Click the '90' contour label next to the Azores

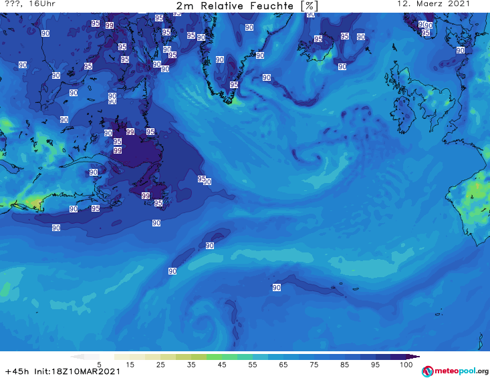277,287
